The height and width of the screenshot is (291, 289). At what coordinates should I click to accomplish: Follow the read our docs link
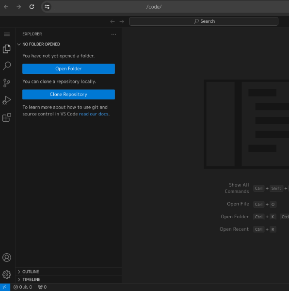[94, 114]
